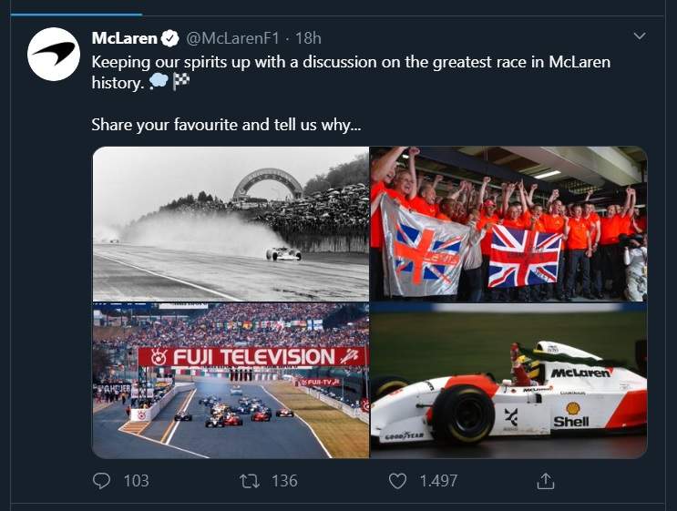
Task: Like the tweet with the heart icon
Action: (x=396, y=480)
